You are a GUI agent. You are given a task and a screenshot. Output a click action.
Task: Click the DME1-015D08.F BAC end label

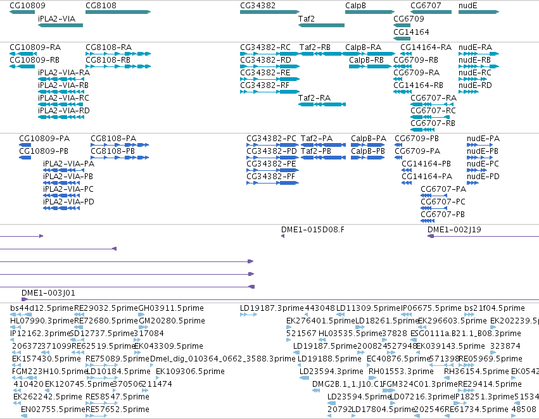click(312, 230)
